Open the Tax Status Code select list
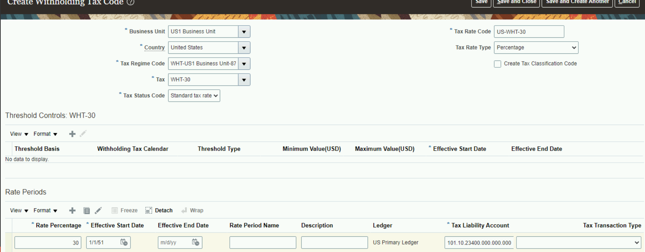This screenshot has width=645, height=252. point(194,96)
